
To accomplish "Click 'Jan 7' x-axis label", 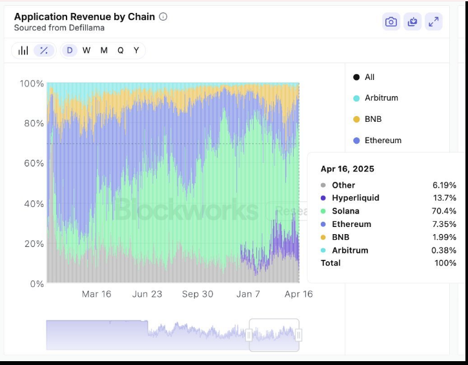I will [248, 294].
